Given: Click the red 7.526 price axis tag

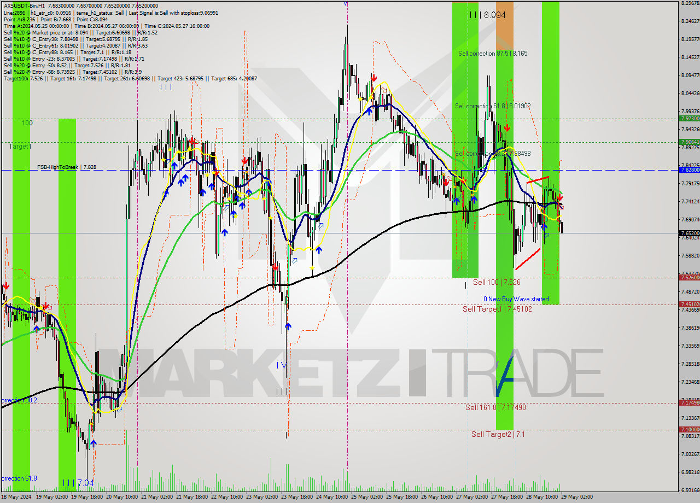Looking at the screenshot, I should [689, 278].
